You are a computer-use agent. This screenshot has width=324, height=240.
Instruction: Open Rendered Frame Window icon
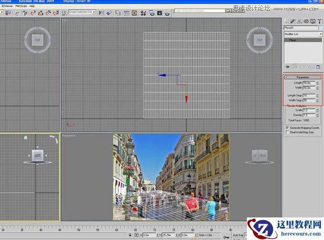point(159,13)
